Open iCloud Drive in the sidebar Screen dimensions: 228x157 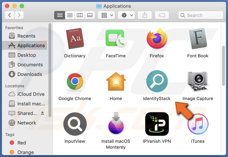click(31, 94)
